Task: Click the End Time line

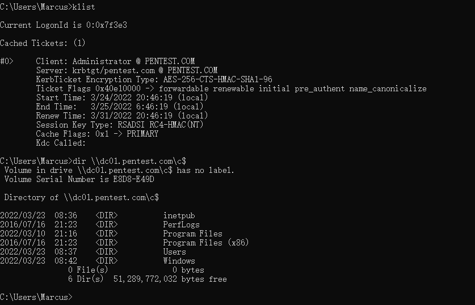Action: click(120, 107)
